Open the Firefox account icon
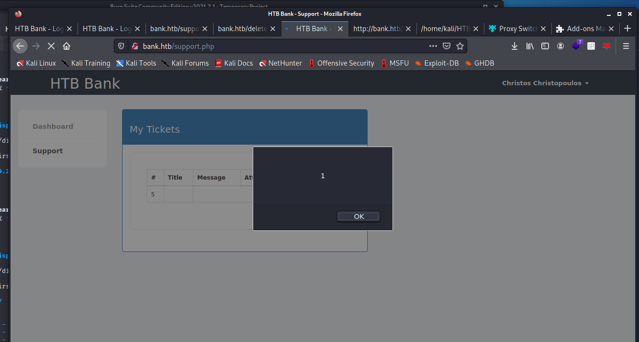This screenshot has width=639, height=342. (561, 46)
